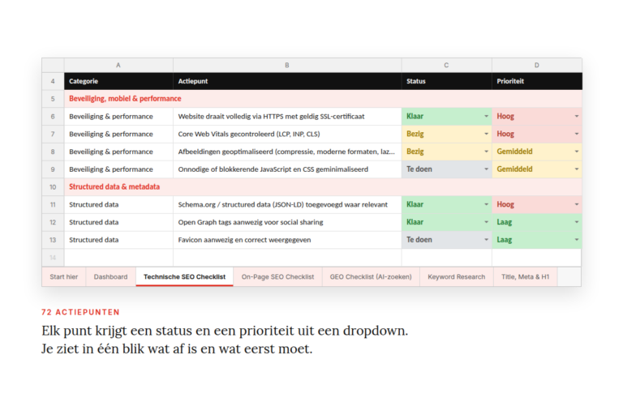Viewport: 623px width, 415px height.
Task: Click 'Structured data' cell in row 13
Action: 118,240
